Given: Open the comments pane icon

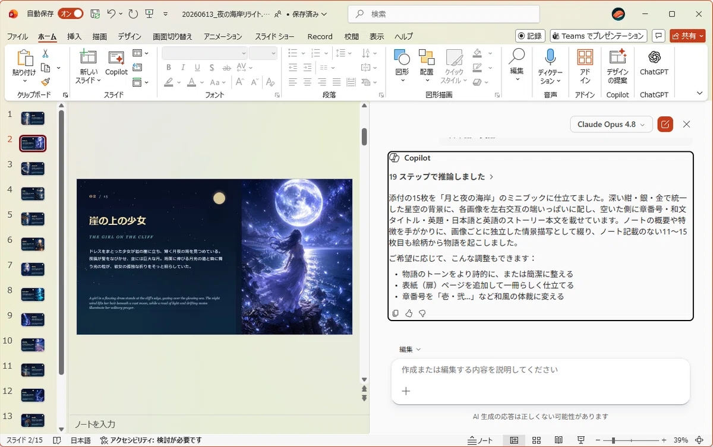Looking at the screenshot, I should tap(658, 36).
